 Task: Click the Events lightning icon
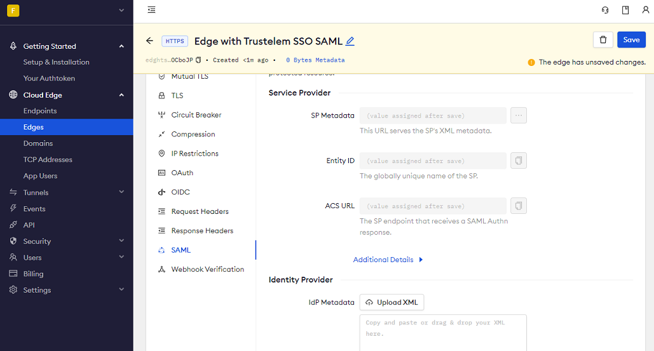(x=13, y=208)
